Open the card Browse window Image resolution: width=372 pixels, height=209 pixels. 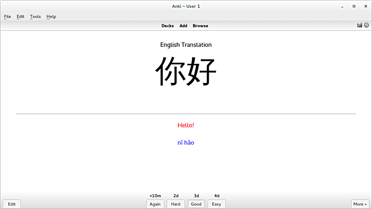click(200, 26)
